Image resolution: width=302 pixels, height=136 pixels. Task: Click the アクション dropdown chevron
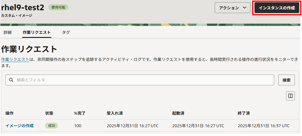[x=244, y=8]
